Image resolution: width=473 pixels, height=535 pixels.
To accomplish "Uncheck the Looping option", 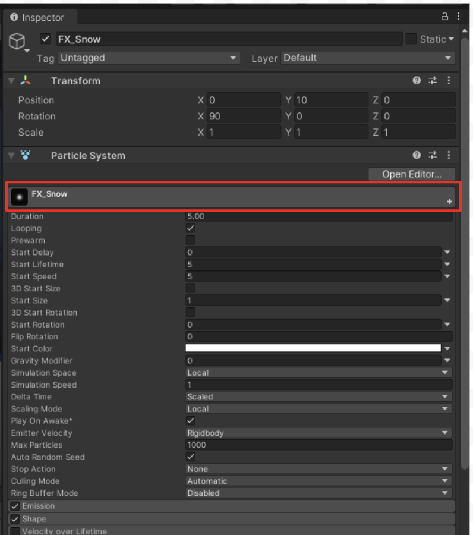I will 191,228.
